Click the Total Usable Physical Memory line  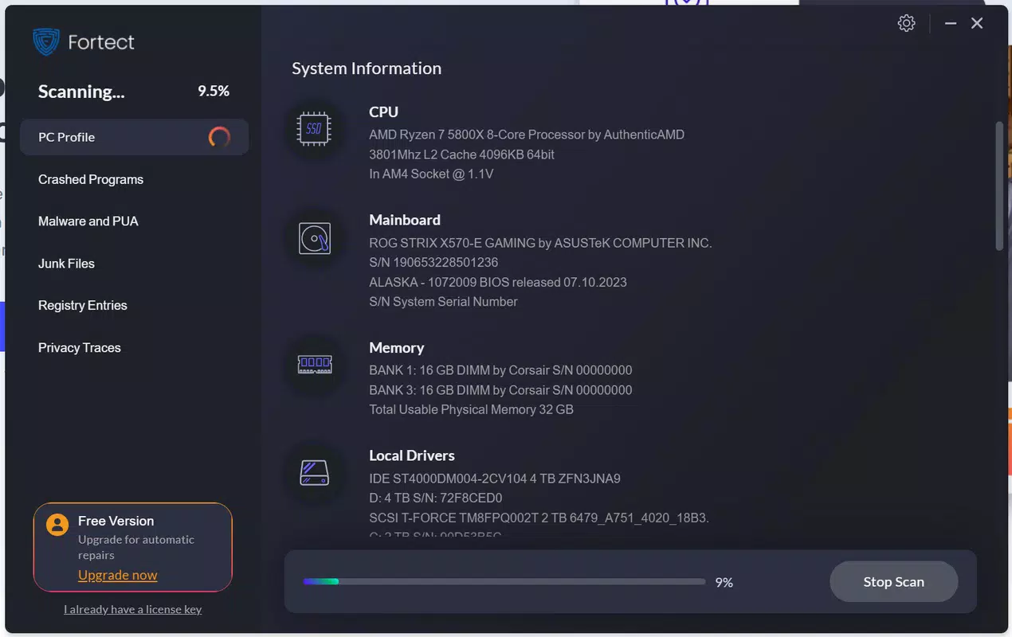click(471, 409)
